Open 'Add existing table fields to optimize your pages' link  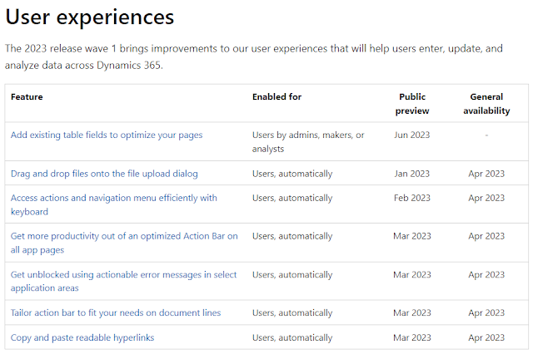[107, 135]
